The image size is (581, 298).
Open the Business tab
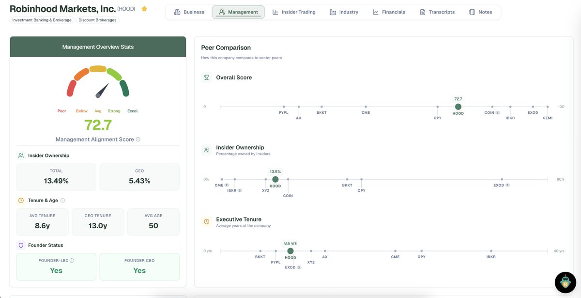(189, 12)
